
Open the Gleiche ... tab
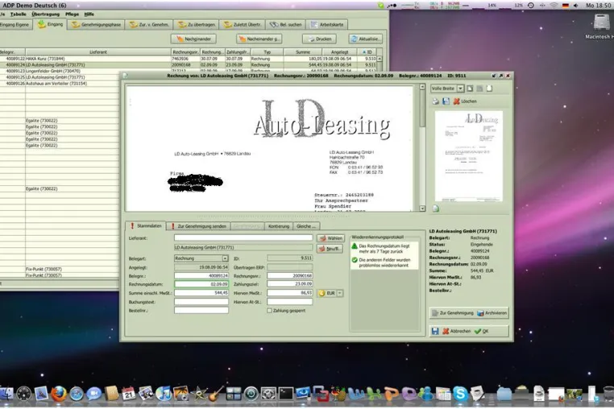tap(306, 226)
